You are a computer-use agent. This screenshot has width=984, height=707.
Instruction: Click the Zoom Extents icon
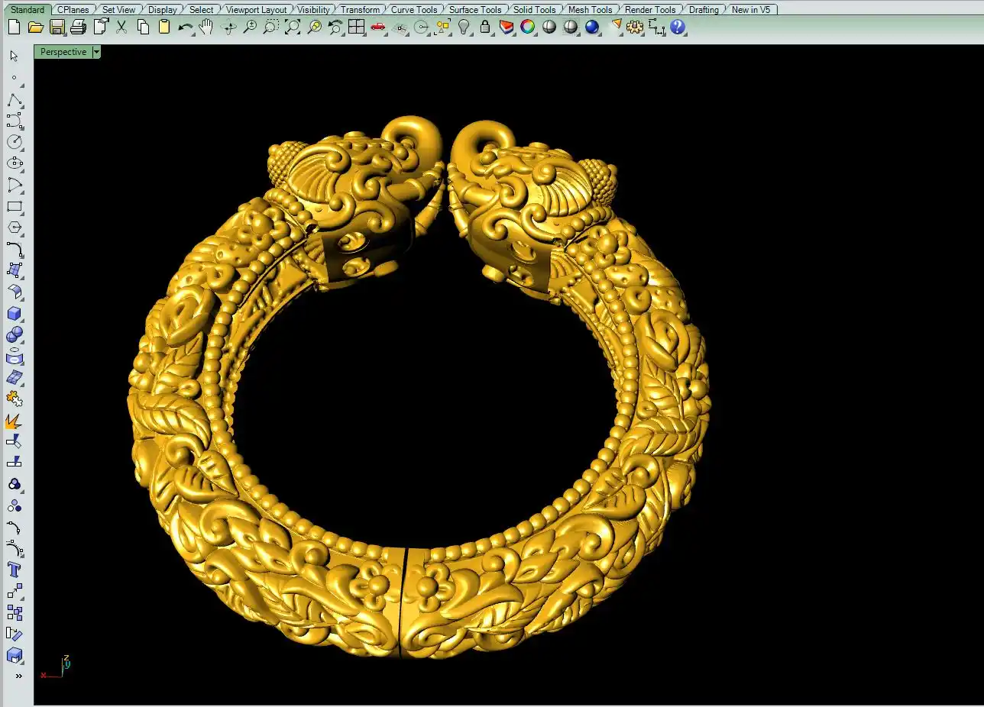point(293,27)
